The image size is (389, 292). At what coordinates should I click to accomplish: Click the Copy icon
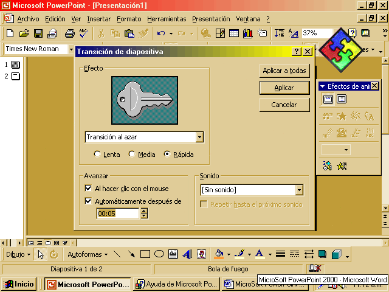115,33
